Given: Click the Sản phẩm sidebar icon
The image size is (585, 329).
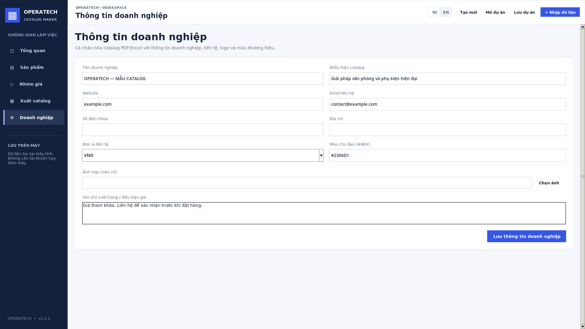Looking at the screenshot, I should [12, 68].
